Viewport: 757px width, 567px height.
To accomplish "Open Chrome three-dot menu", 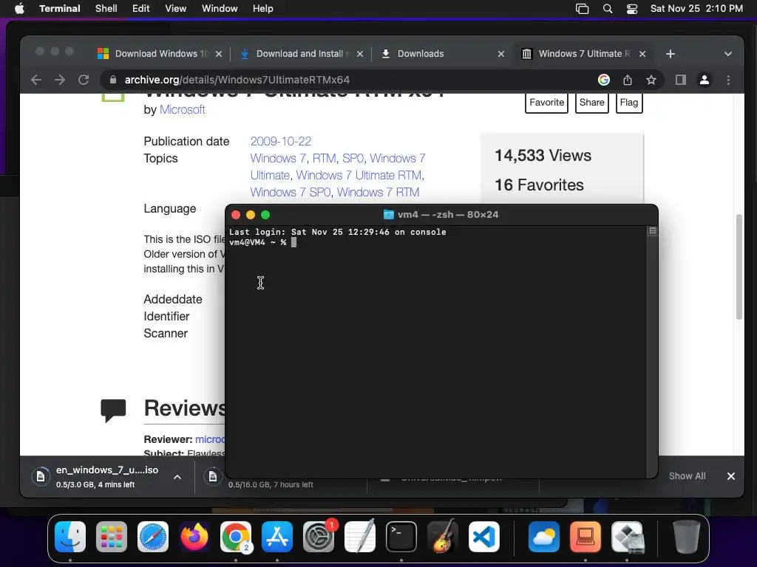I will click(728, 80).
